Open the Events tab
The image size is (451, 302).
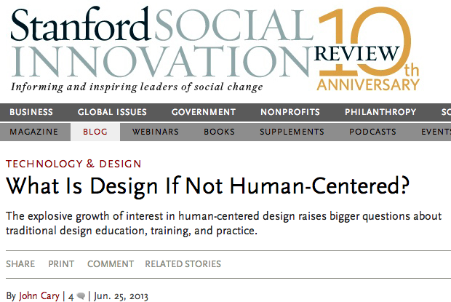(436, 132)
